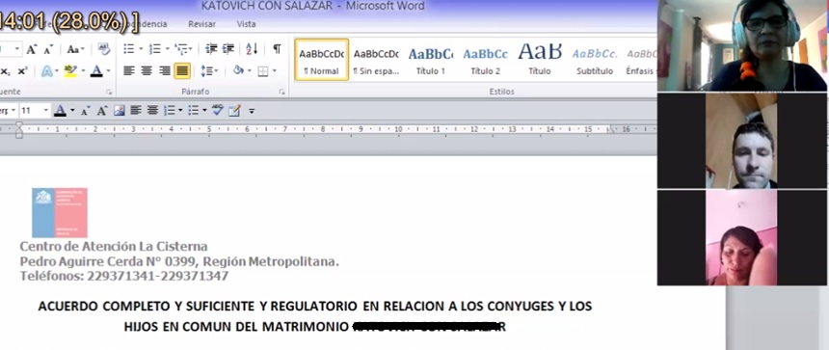The image size is (829, 350).
Task: Apply the yellow text highlight color
Action: 70,70
